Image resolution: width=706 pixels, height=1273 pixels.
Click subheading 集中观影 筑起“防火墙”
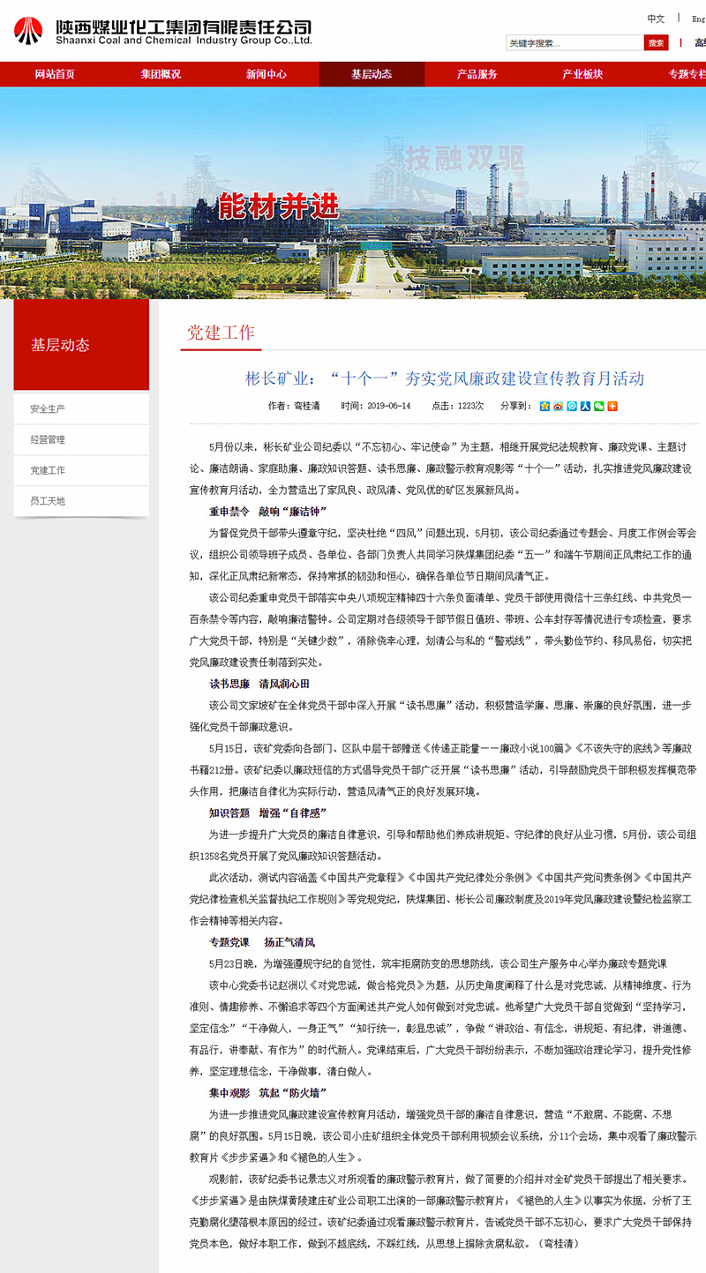268,1092
